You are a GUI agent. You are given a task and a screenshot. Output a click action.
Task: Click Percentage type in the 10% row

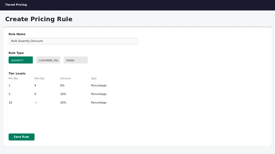pyautogui.click(x=99, y=94)
